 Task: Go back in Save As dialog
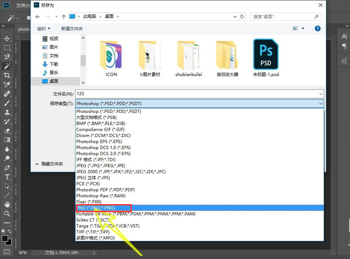(x=38, y=17)
